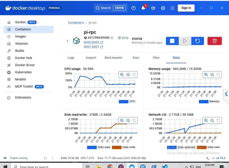Zoom in on the Network I/O chart
The image size is (229, 168).
click(206, 121)
